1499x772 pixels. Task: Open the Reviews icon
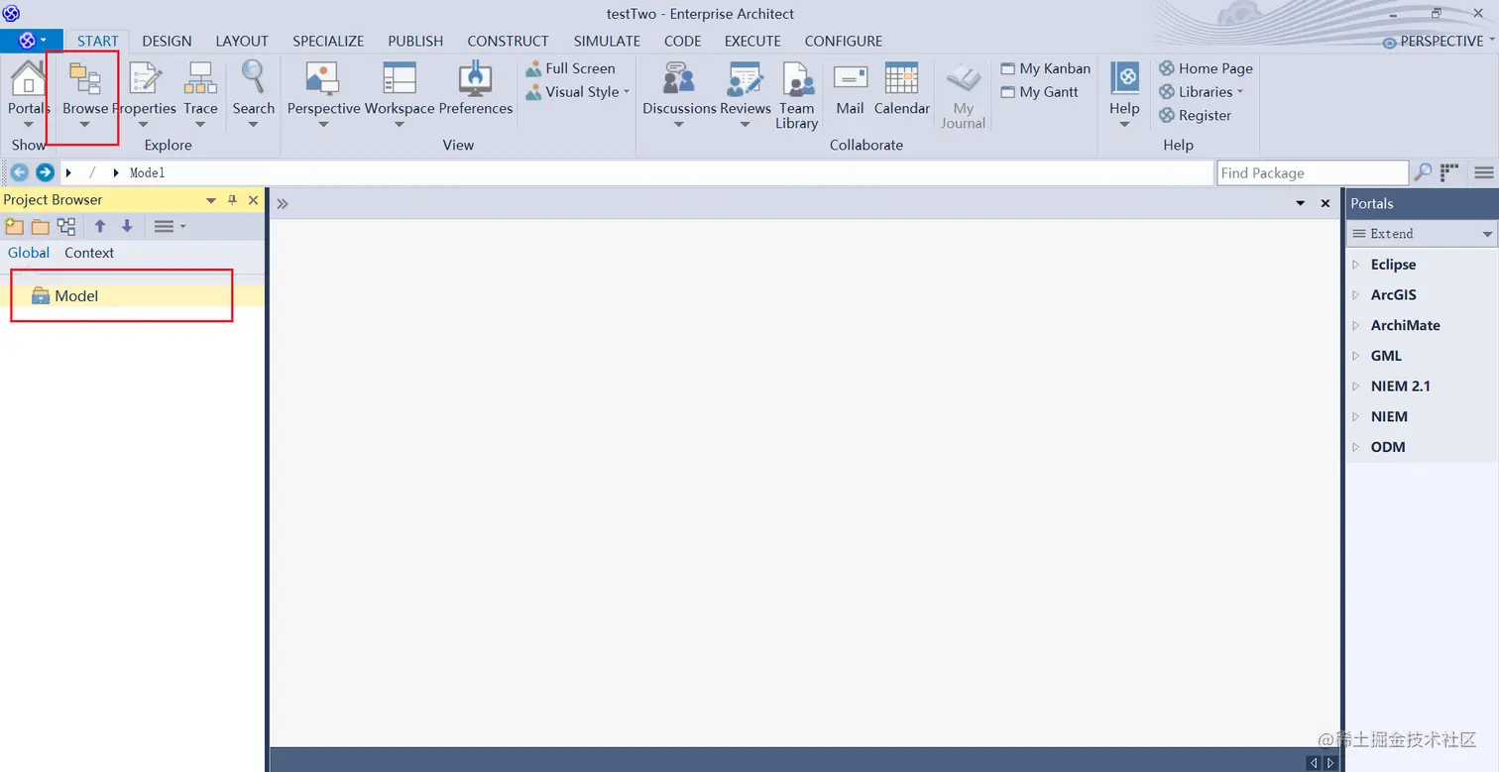click(746, 79)
